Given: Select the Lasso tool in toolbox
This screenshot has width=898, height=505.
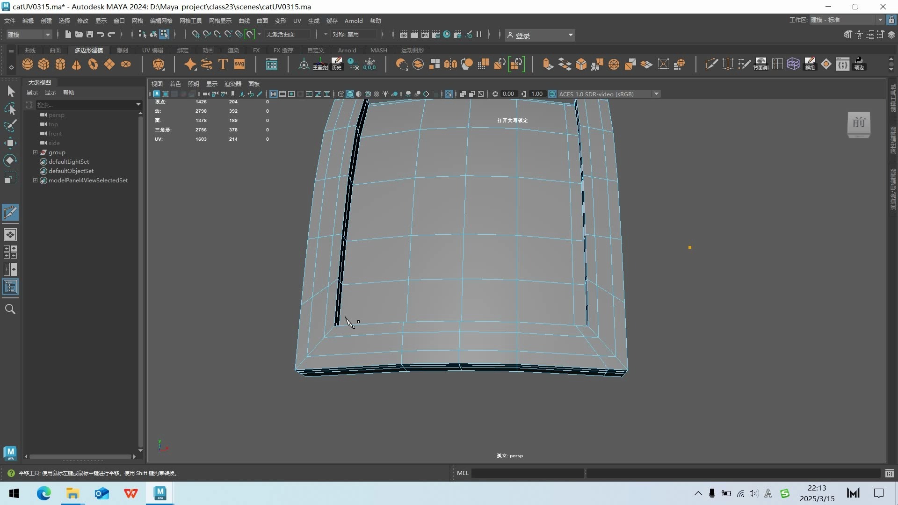Looking at the screenshot, I should (10, 108).
